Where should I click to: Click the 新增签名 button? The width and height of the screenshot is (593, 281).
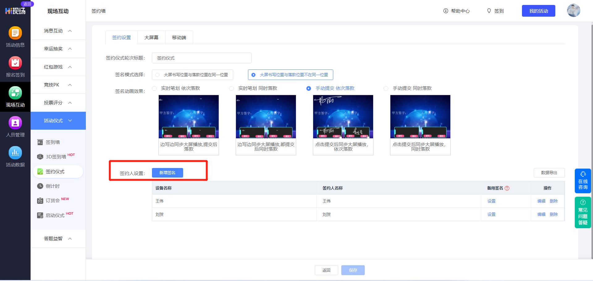click(167, 173)
